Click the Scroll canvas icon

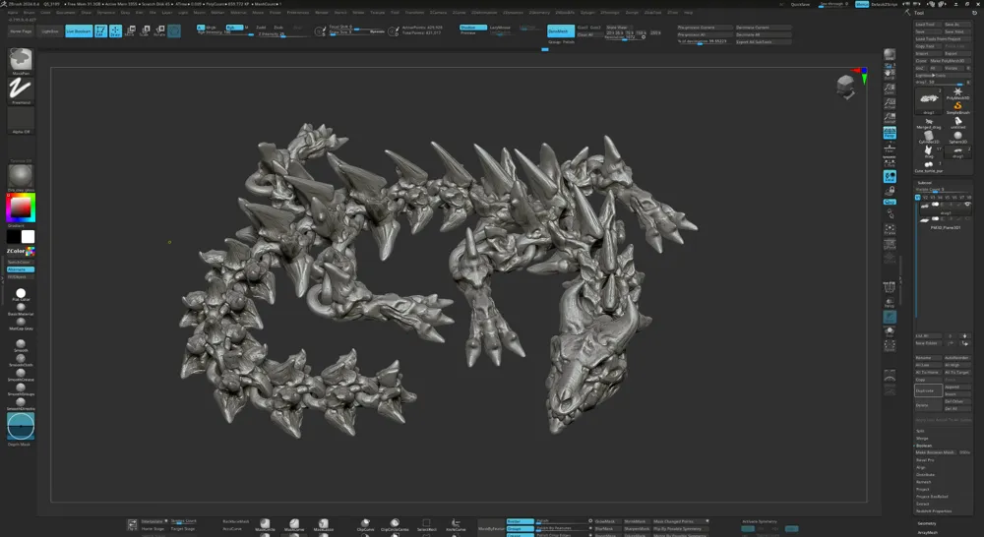[x=890, y=74]
